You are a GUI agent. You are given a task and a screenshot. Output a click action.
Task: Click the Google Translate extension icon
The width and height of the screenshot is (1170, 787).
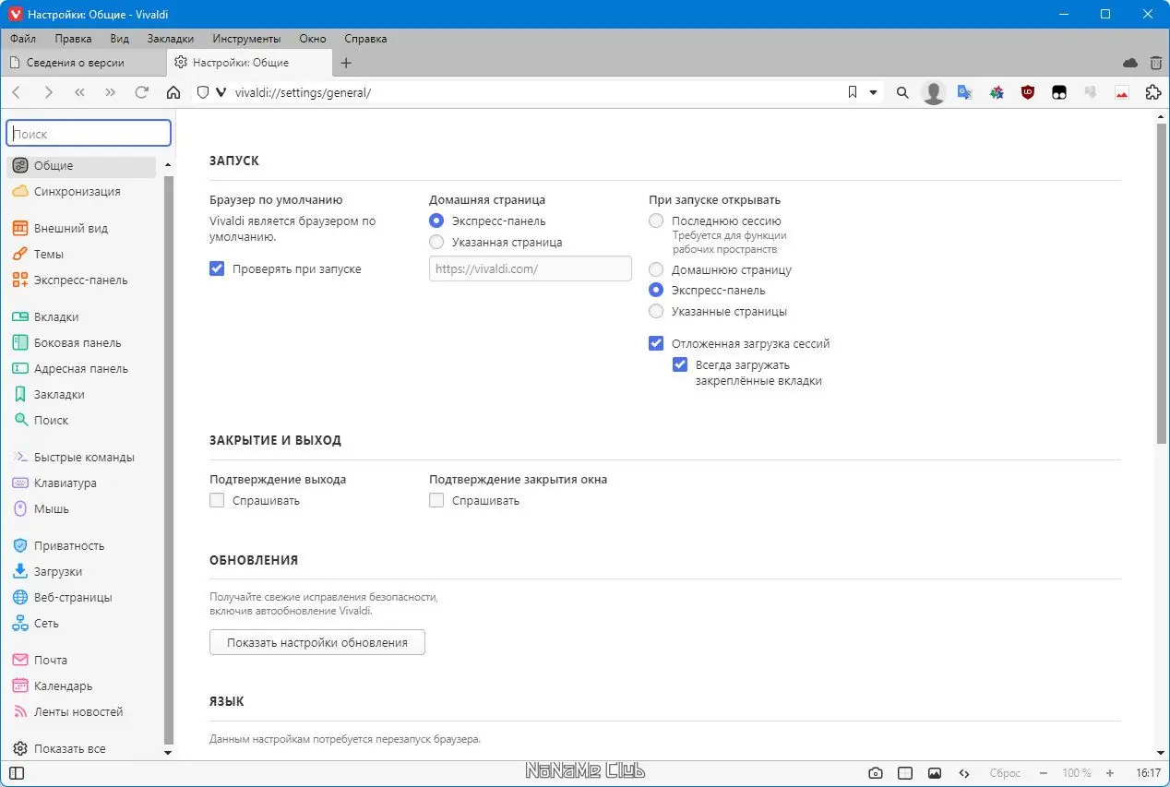[965, 92]
